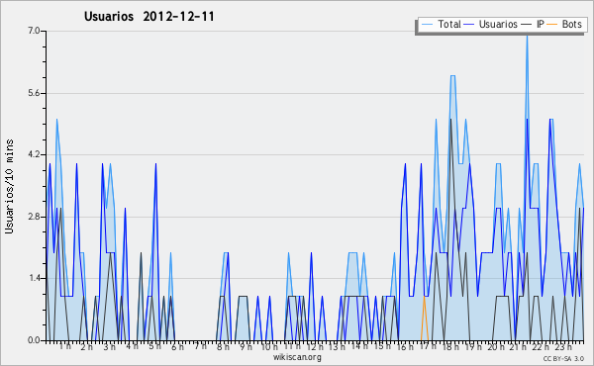Click the 18 h mark on the time axis
Viewport: 594px width, 366px height.
[x=450, y=346]
